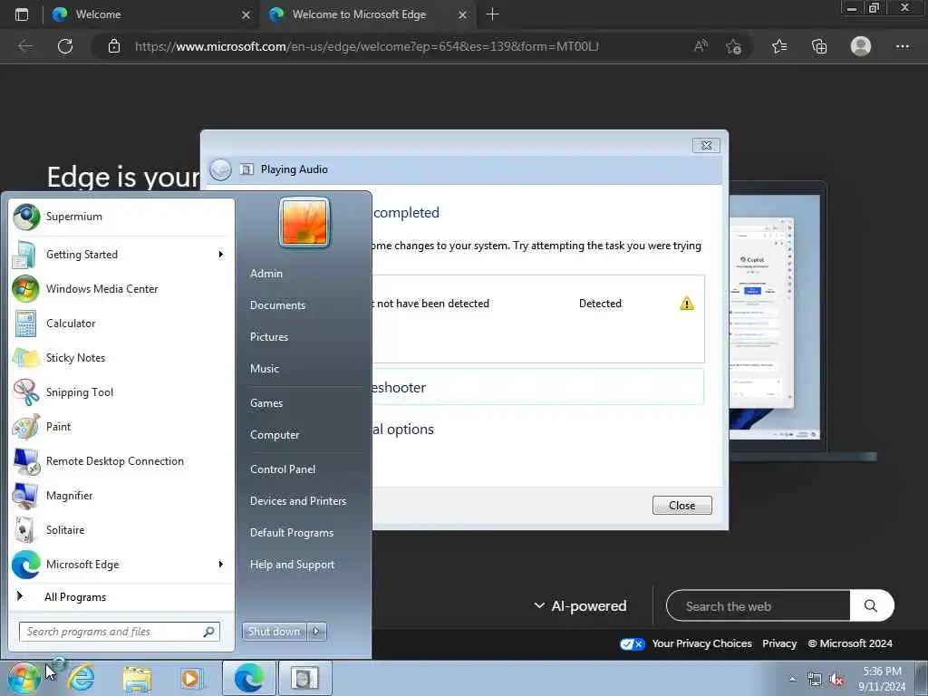Click the network tray icon
The image size is (928, 696).
815,680
